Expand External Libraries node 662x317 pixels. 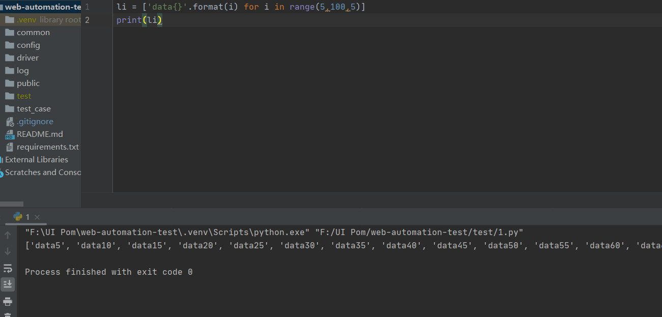click(x=36, y=160)
